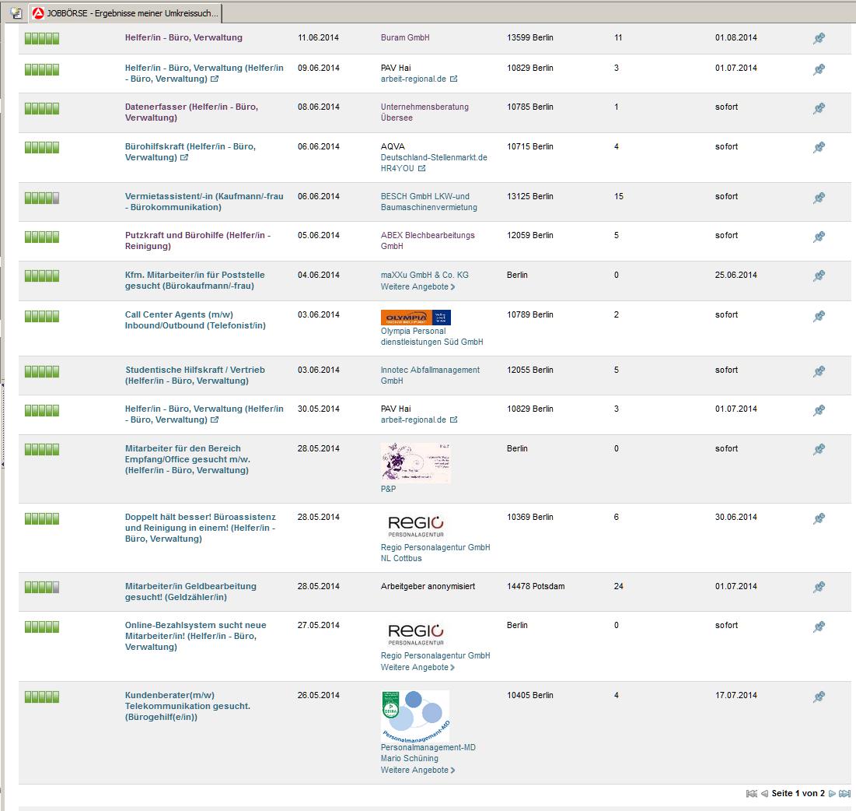Bookmark the Call Center Agents listing via pin
The image size is (856, 811).
819,317
